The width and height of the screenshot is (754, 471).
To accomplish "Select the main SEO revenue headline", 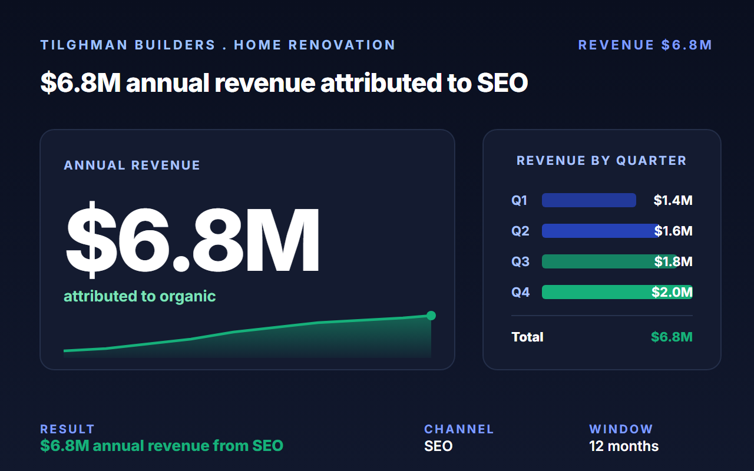I will click(x=284, y=83).
